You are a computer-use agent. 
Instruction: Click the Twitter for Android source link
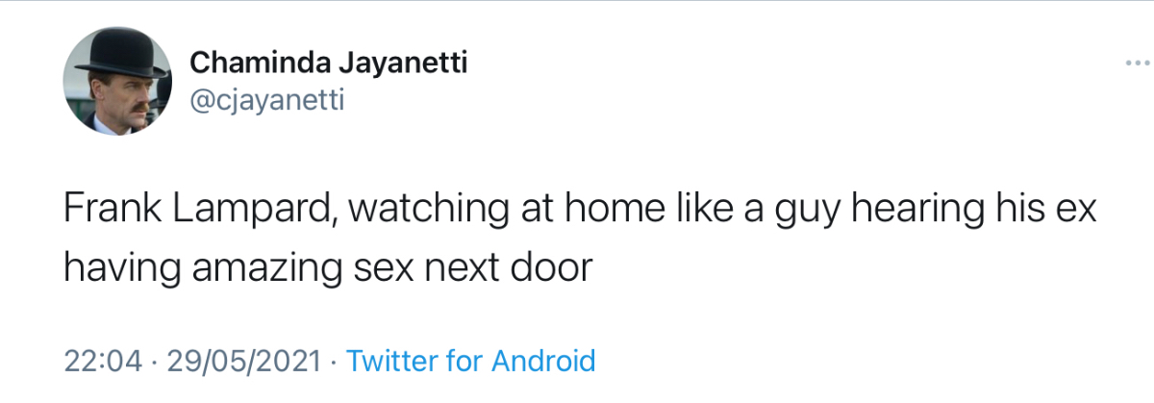470,362
